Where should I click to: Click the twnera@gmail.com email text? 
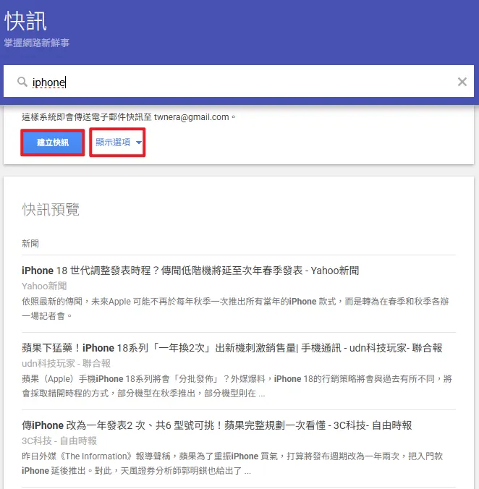pos(192,117)
